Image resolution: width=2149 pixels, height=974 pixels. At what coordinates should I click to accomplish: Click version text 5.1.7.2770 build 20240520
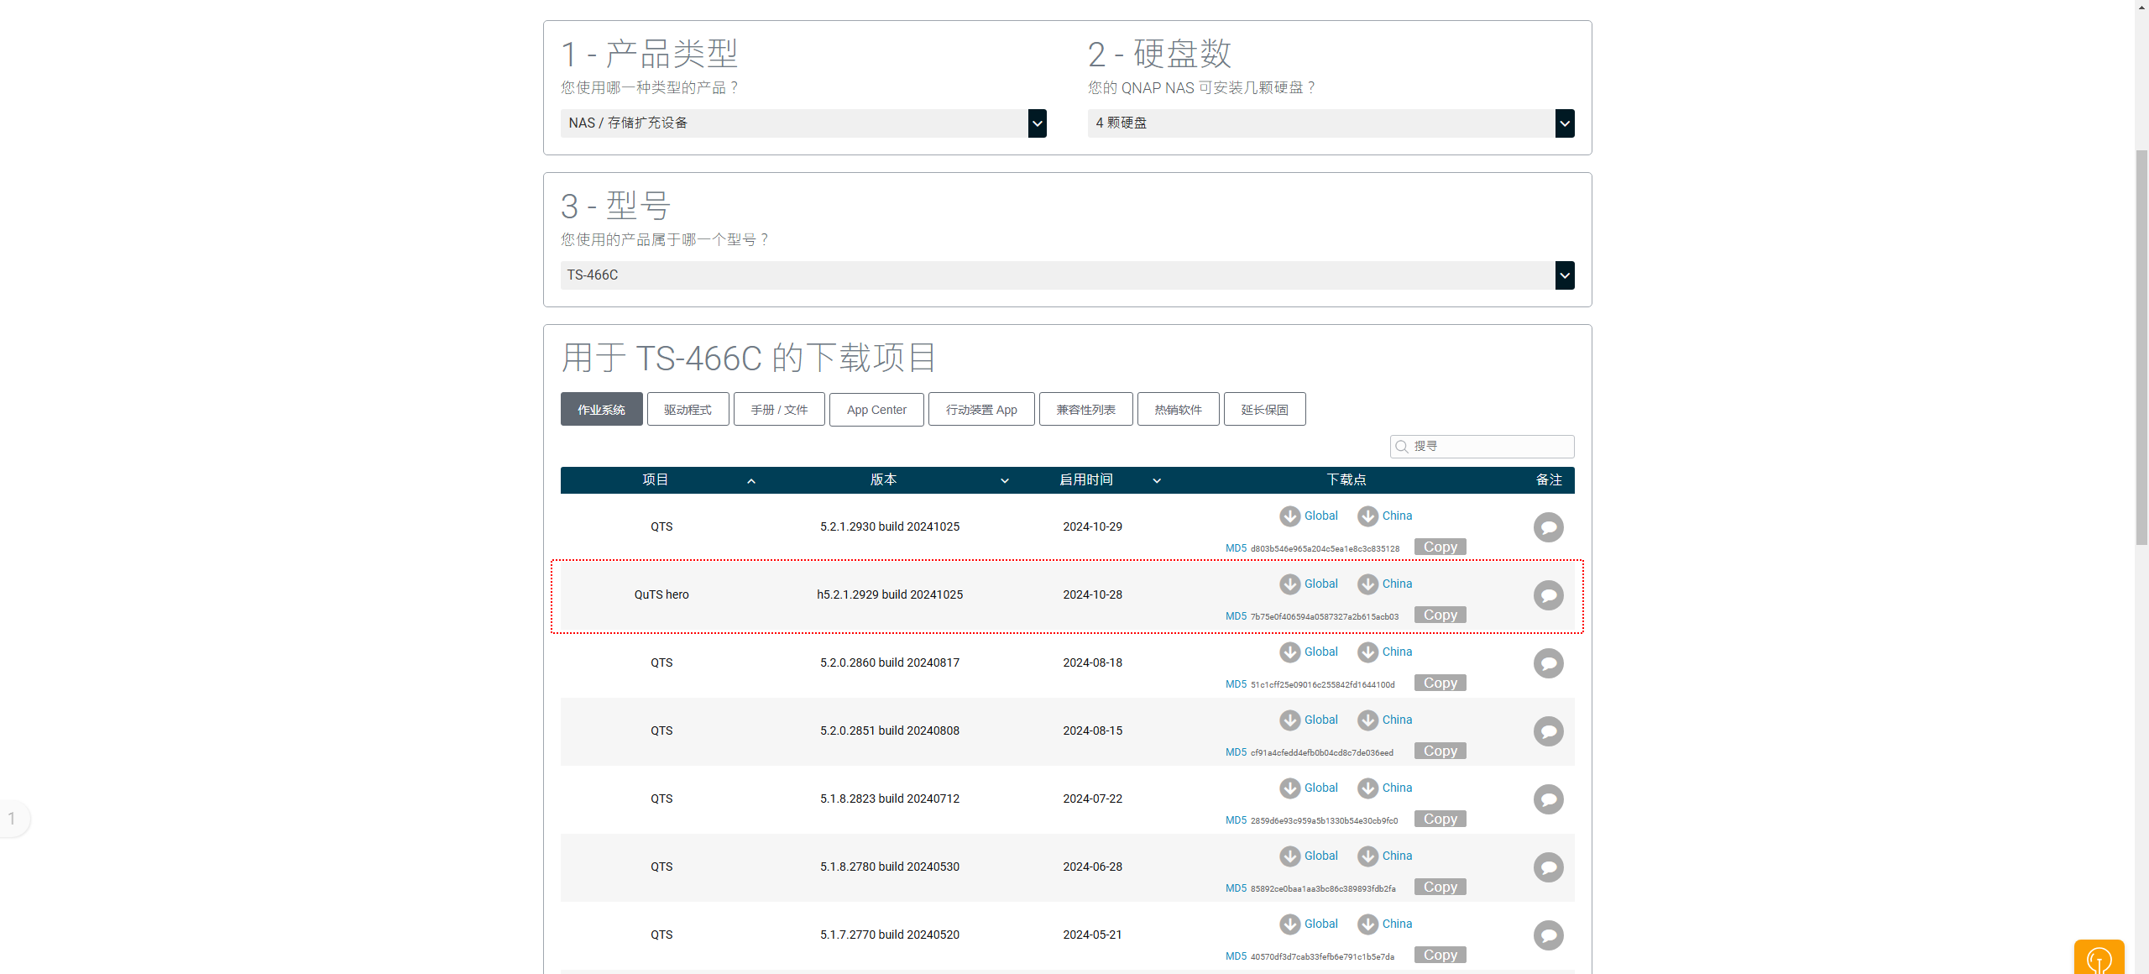click(890, 935)
